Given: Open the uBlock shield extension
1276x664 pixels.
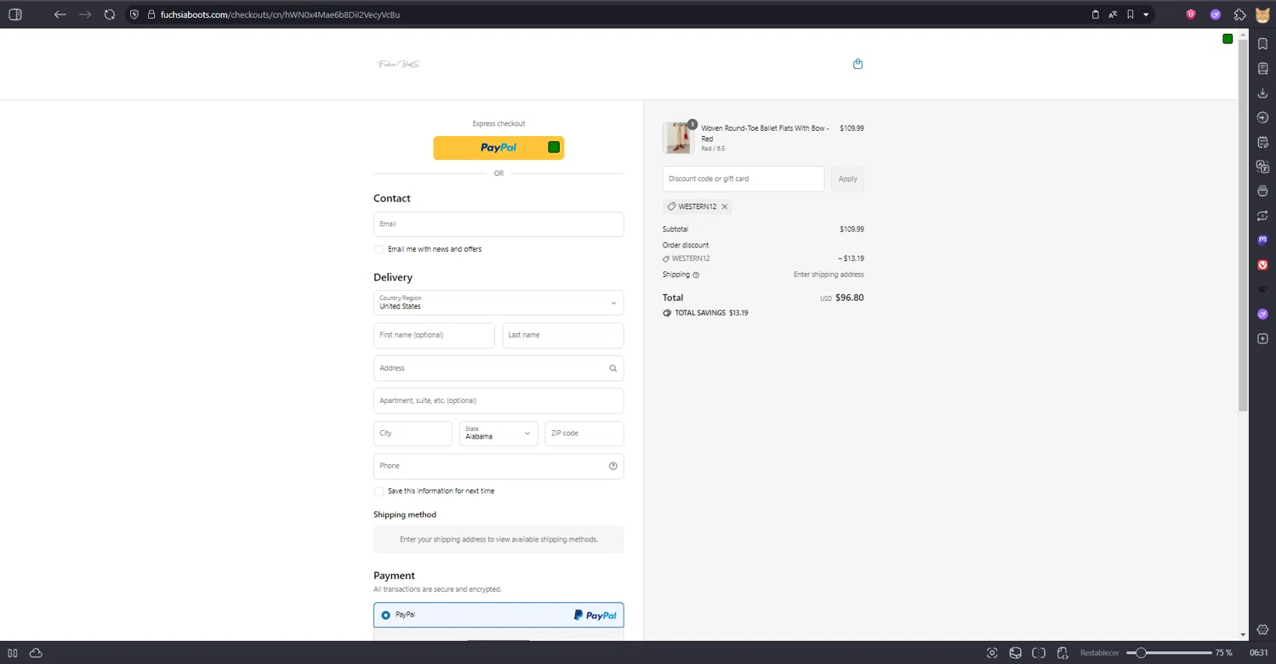Looking at the screenshot, I should coord(1191,14).
